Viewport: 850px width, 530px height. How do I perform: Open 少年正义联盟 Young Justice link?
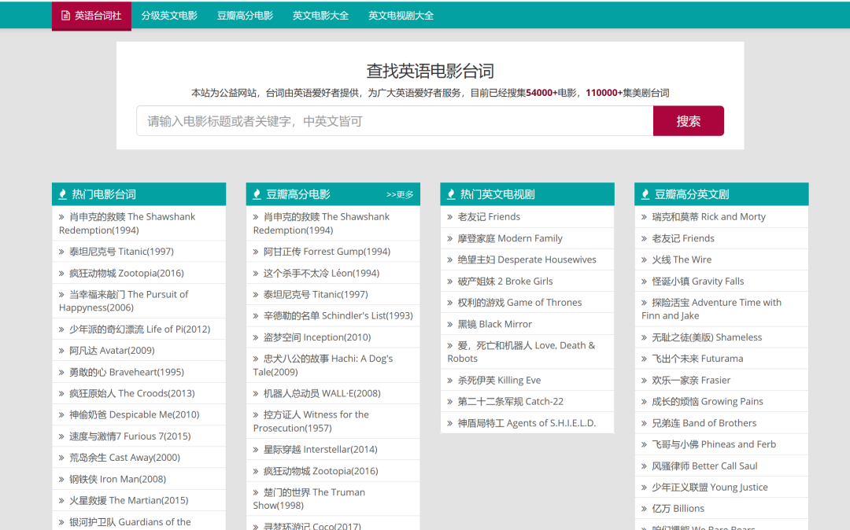(x=710, y=487)
